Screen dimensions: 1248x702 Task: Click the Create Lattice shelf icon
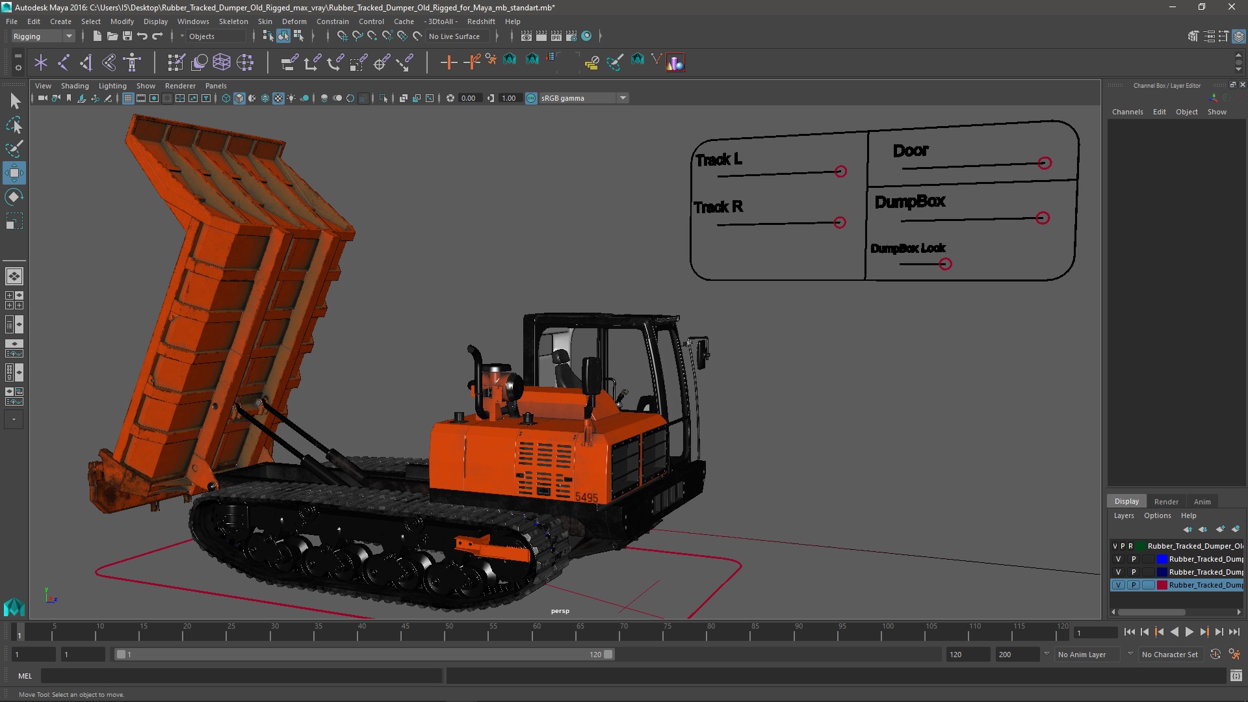pyautogui.click(x=222, y=62)
